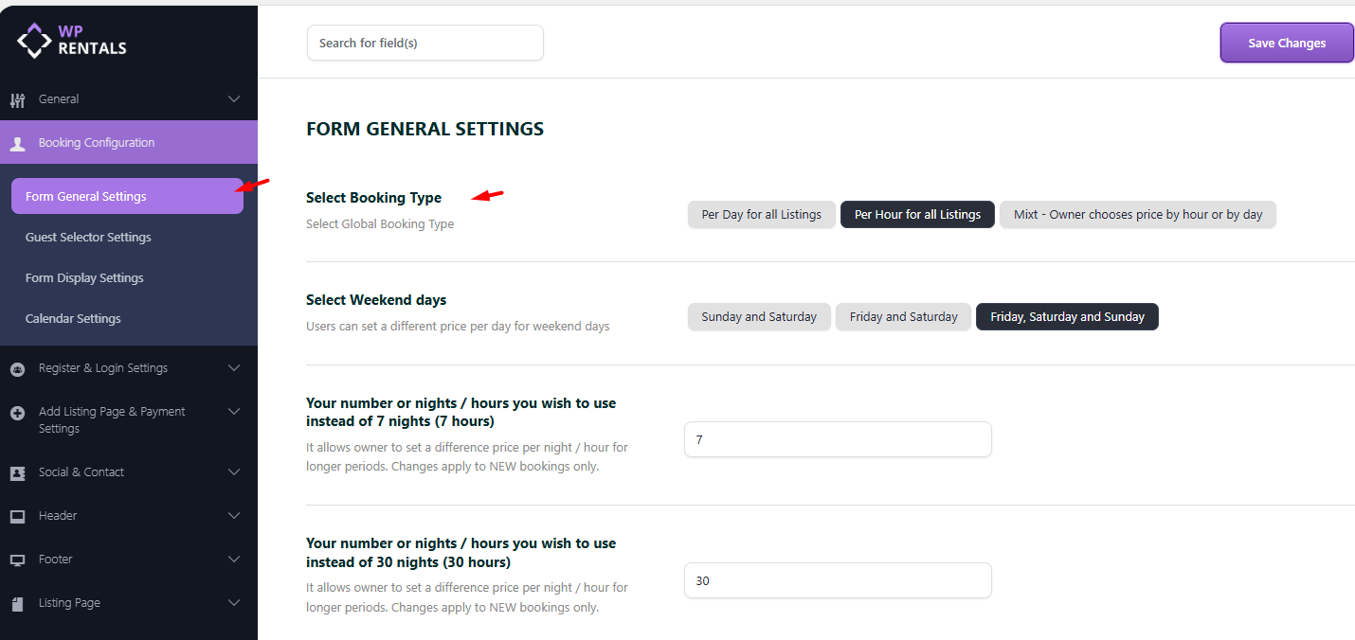The image size is (1355, 640).
Task: Select Friday and Saturday weekend option
Action: pos(903,317)
